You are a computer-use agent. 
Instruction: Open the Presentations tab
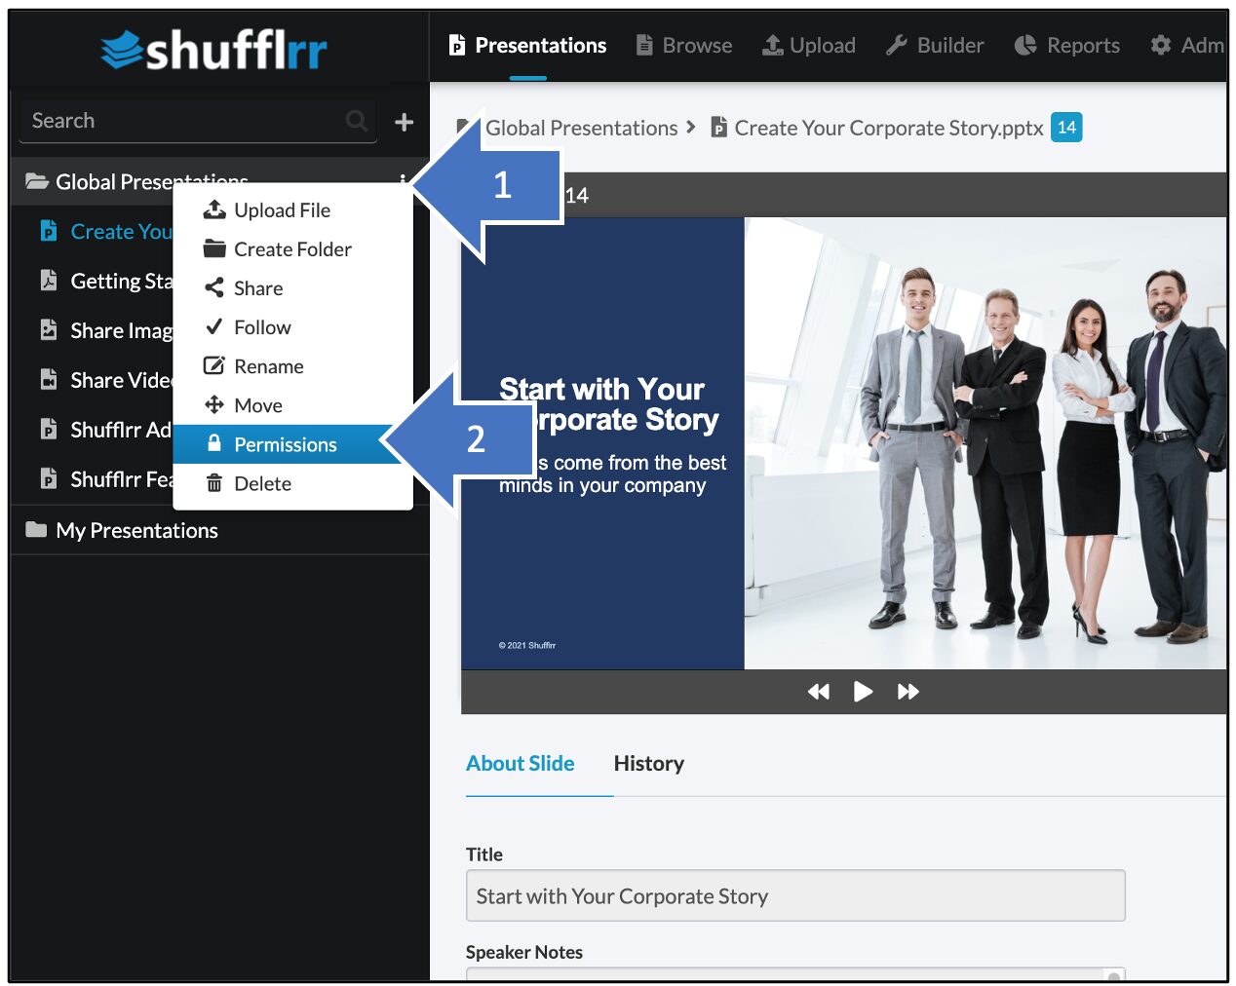[x=528, y=45]
